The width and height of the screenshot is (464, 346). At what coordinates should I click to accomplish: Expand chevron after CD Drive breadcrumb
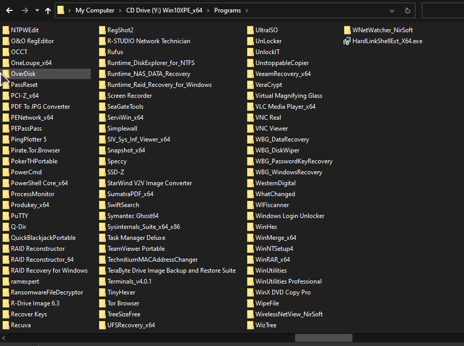click(x=209, y=10)
